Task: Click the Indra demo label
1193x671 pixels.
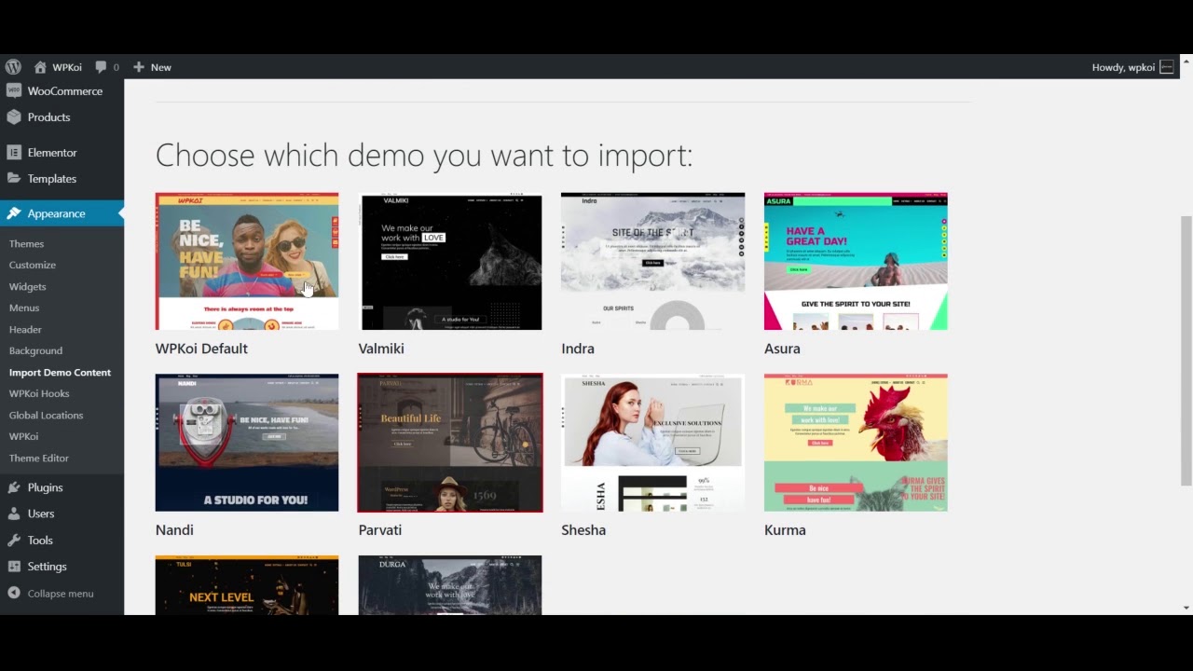Action: [578, 349]
